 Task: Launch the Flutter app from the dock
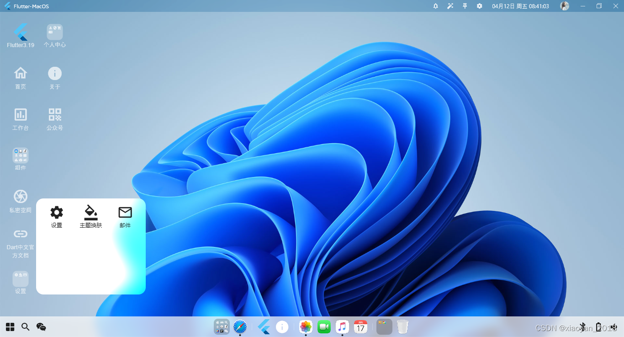[x=264, y=326]
